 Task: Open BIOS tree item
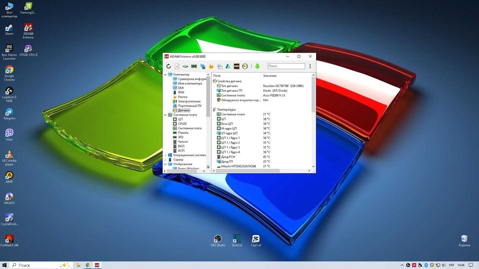(179, 146)
